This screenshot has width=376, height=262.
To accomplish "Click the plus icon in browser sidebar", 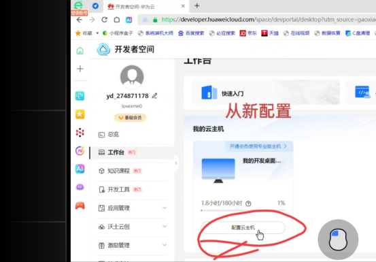I will (x=80, y=69).
